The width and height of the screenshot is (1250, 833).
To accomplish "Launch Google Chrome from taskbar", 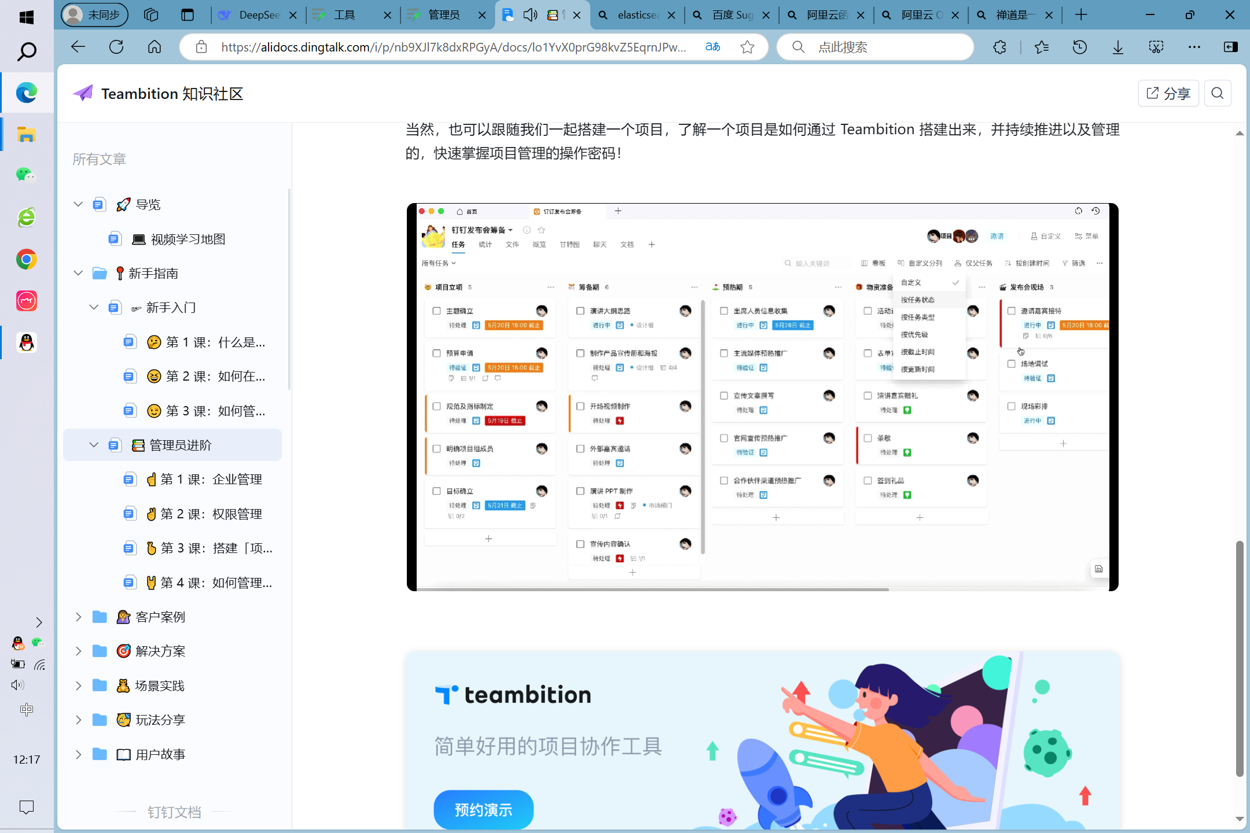I will pyautogui.click(x=27, y=259).
